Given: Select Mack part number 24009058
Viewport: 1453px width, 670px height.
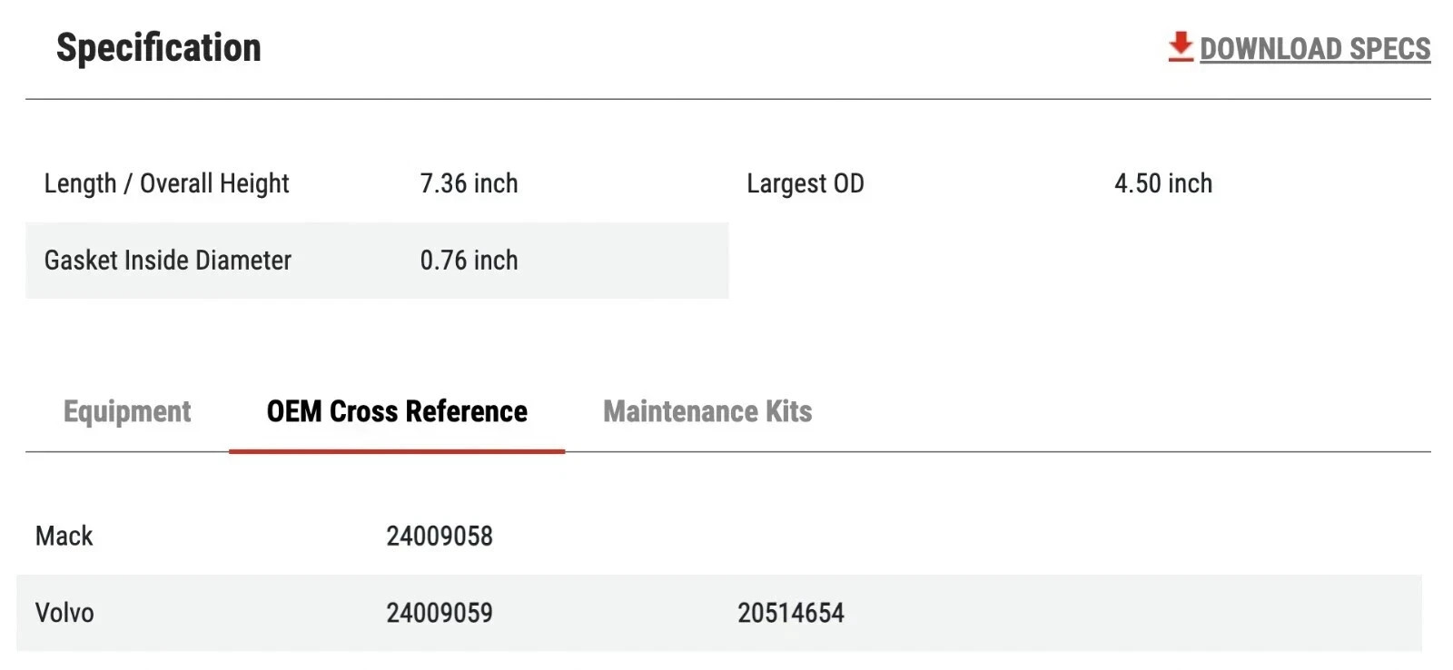Looking at the screenshot, I should pos(440,536).
